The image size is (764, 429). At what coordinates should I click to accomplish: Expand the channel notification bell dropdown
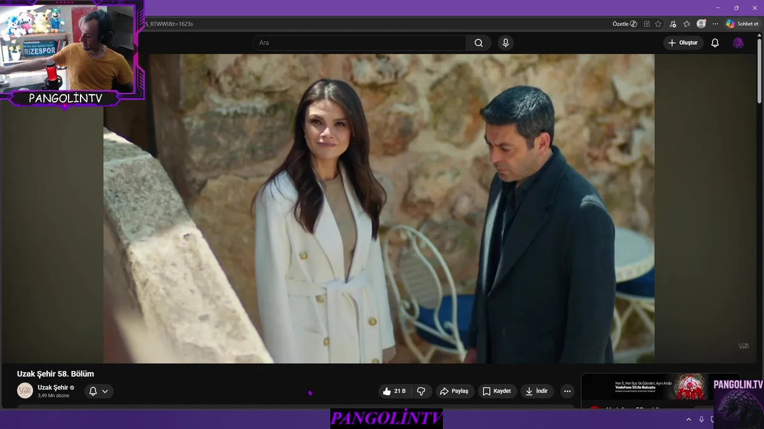98,391
